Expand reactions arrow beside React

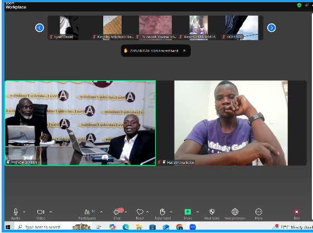[x=147, y=212]
